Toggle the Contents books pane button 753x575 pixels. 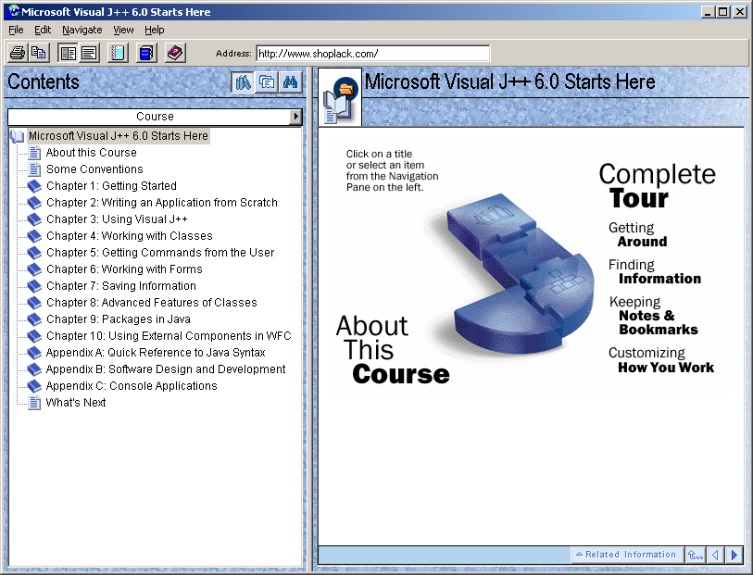[x=243, y=82]
